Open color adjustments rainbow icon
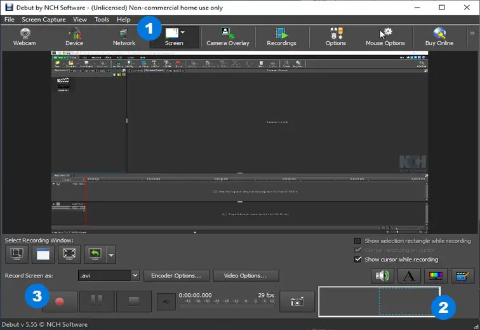Screen dimensions: 480x330 [x=436, y=276]
